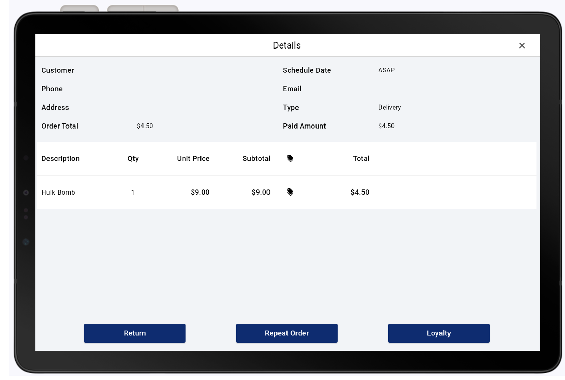The image size is (565, 380).
Task: Click the Paid Amount label
Action: point(305,126)
